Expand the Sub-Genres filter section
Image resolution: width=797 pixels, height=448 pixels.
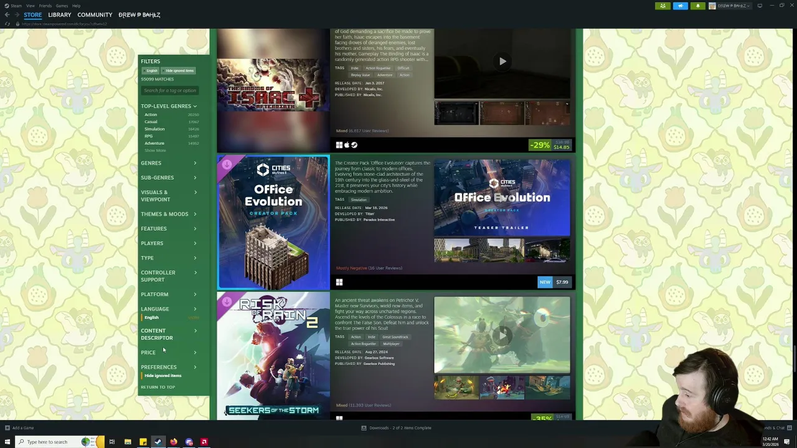pyautogui.click(x=169, y=177)
